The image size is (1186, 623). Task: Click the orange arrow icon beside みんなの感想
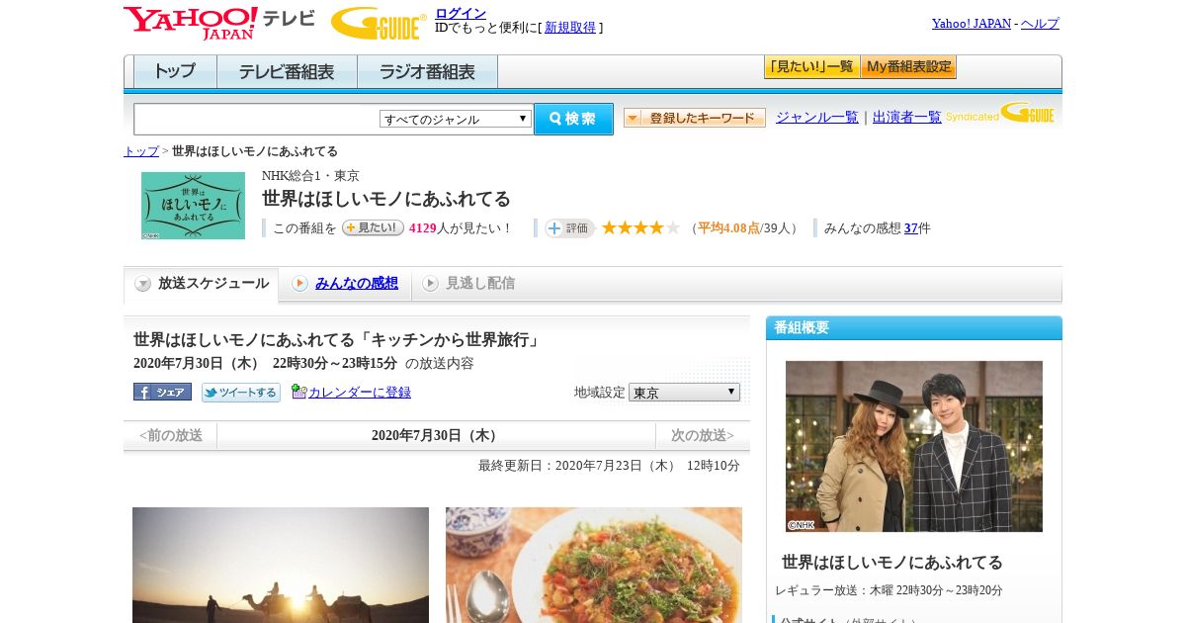pyautogui.click(x=299, y=284)
